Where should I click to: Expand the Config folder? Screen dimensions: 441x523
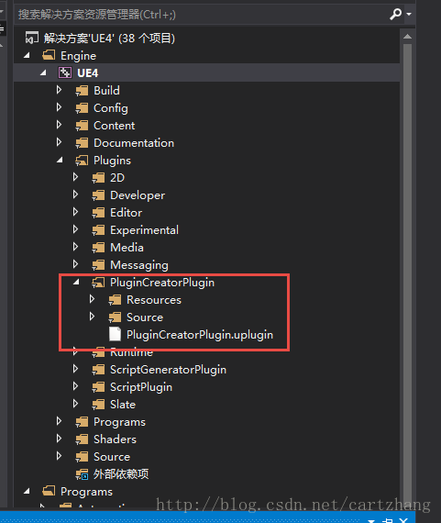click(59, 107)
